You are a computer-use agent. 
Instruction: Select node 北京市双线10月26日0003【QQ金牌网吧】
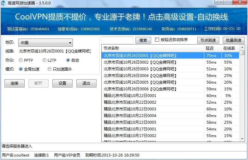click(170, 69)
